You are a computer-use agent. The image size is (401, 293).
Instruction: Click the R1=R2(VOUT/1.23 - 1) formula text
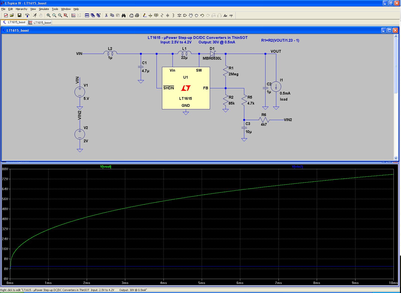[x=280, y=40]
